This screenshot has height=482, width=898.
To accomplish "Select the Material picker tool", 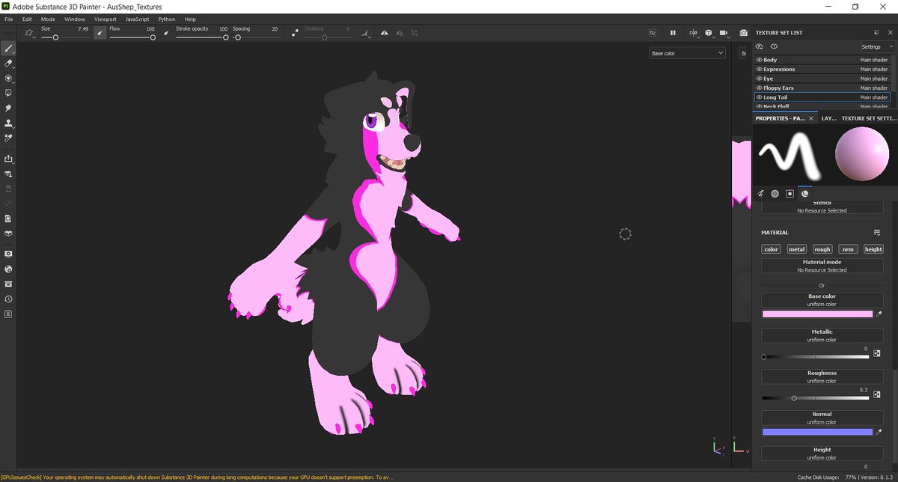I will click(8, 138).
